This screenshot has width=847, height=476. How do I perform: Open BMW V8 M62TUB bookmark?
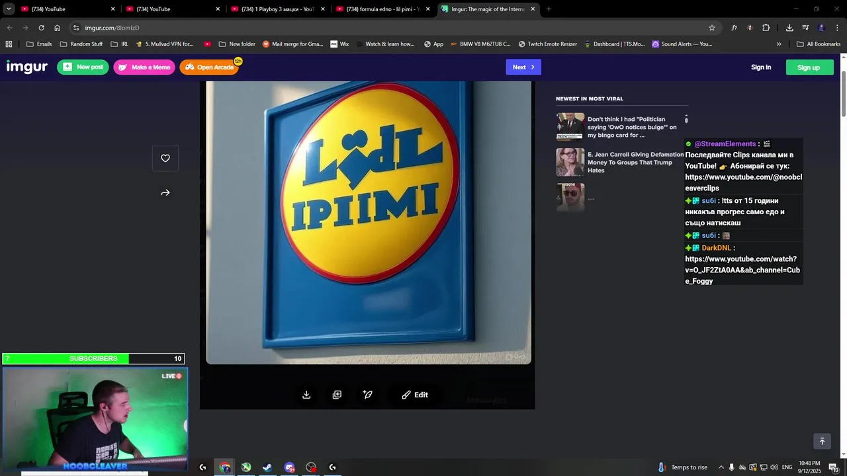(x=480, y=44)
